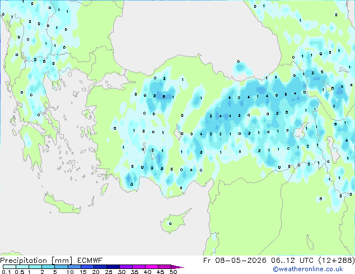
Task: Pick the 10–15 mm legend color swatch
Action: pos(74,267)
